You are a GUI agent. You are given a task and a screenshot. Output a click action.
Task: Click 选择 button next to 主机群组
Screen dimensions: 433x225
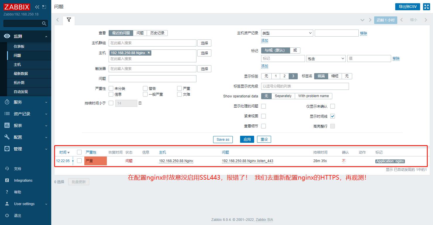204,43
